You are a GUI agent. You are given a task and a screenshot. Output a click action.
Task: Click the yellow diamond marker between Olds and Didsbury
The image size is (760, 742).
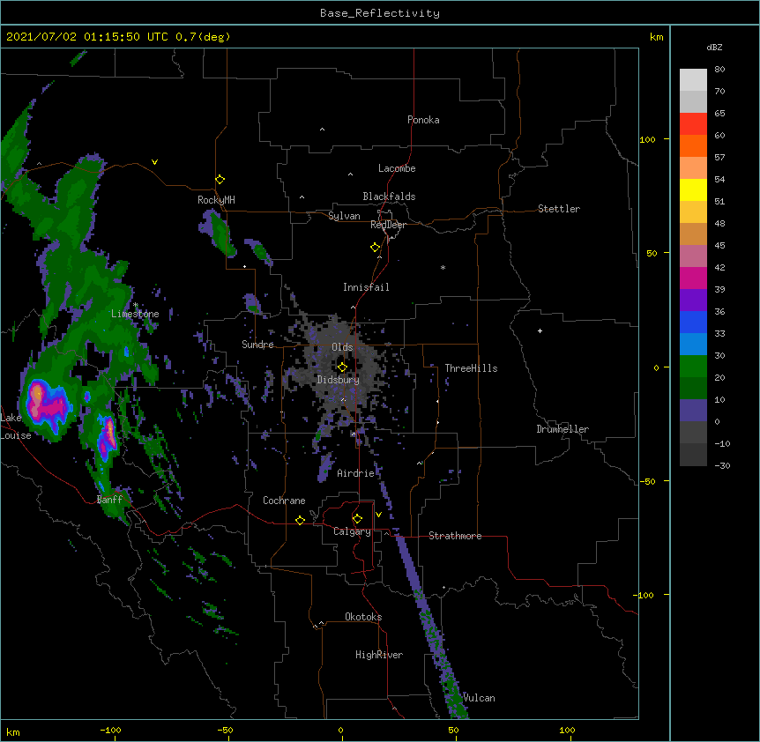tap(342, 367)
